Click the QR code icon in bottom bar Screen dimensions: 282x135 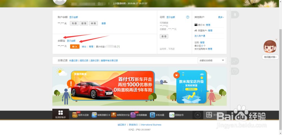coord(209,115)
